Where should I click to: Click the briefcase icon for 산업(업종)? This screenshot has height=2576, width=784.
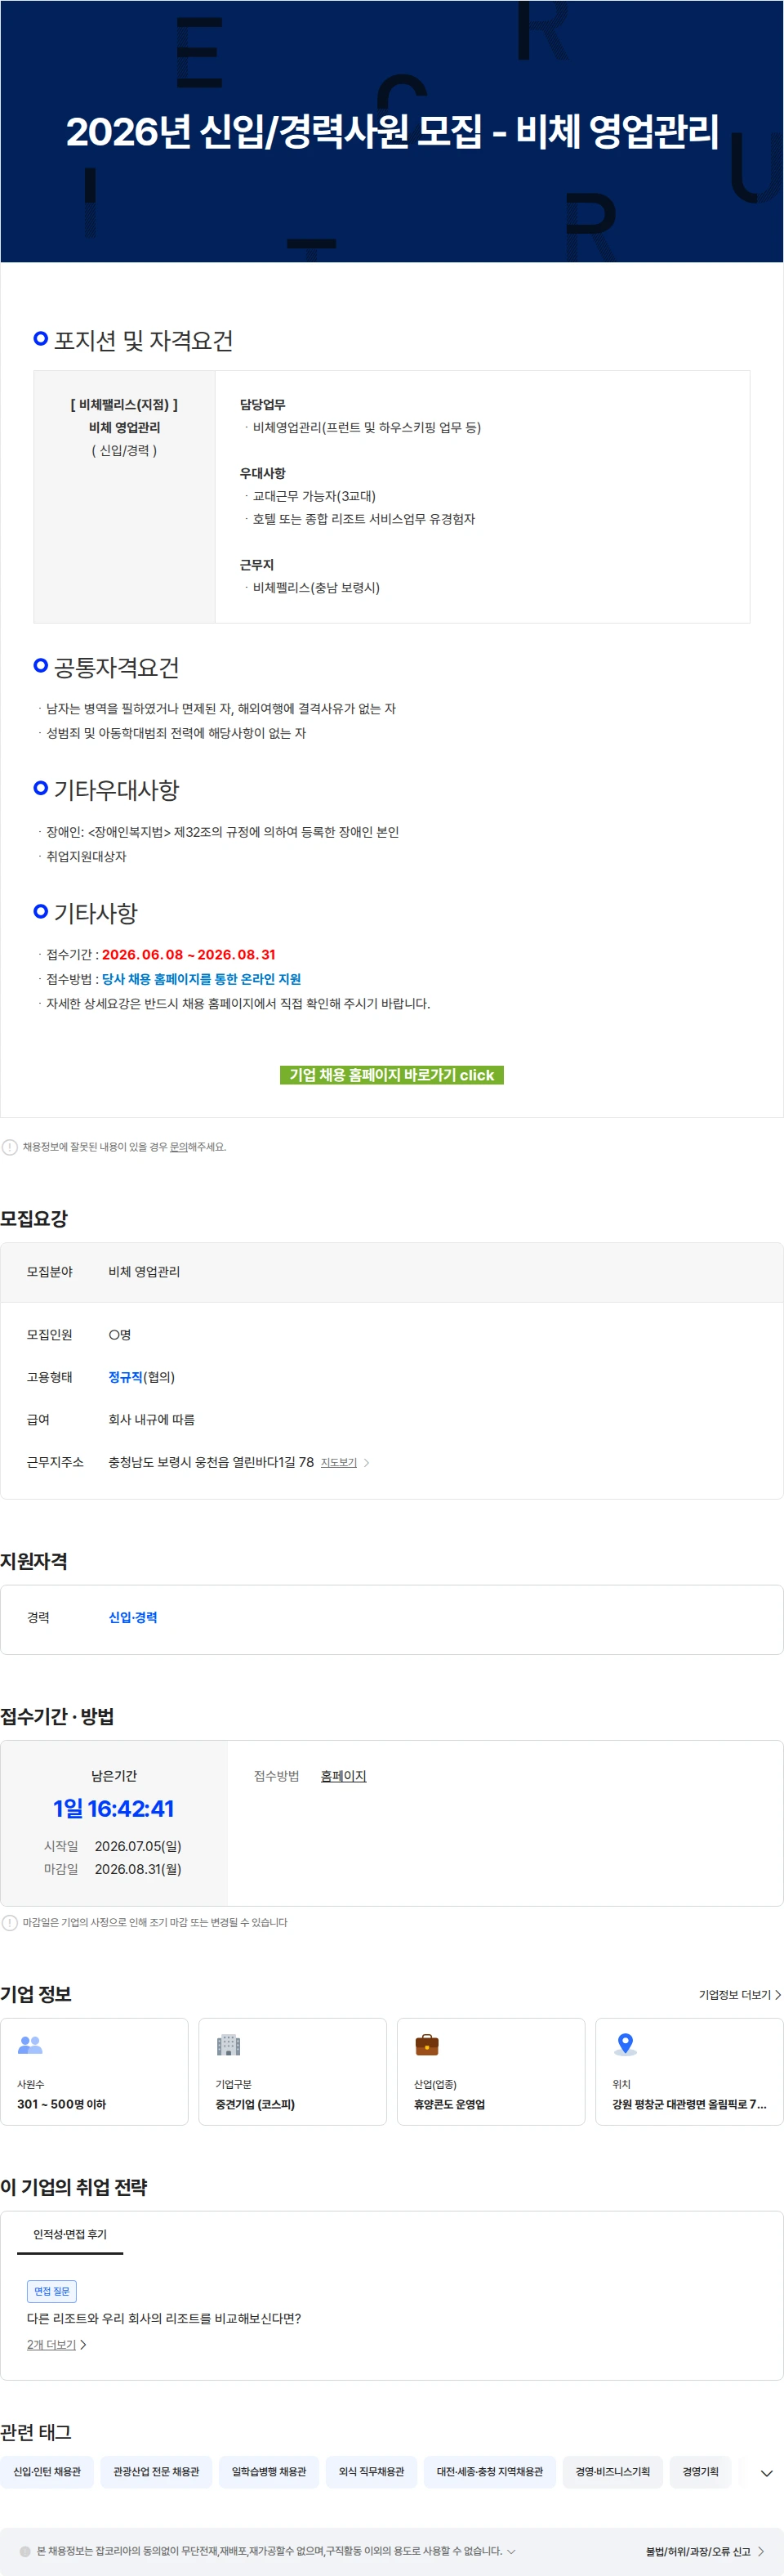point(426,2045)
